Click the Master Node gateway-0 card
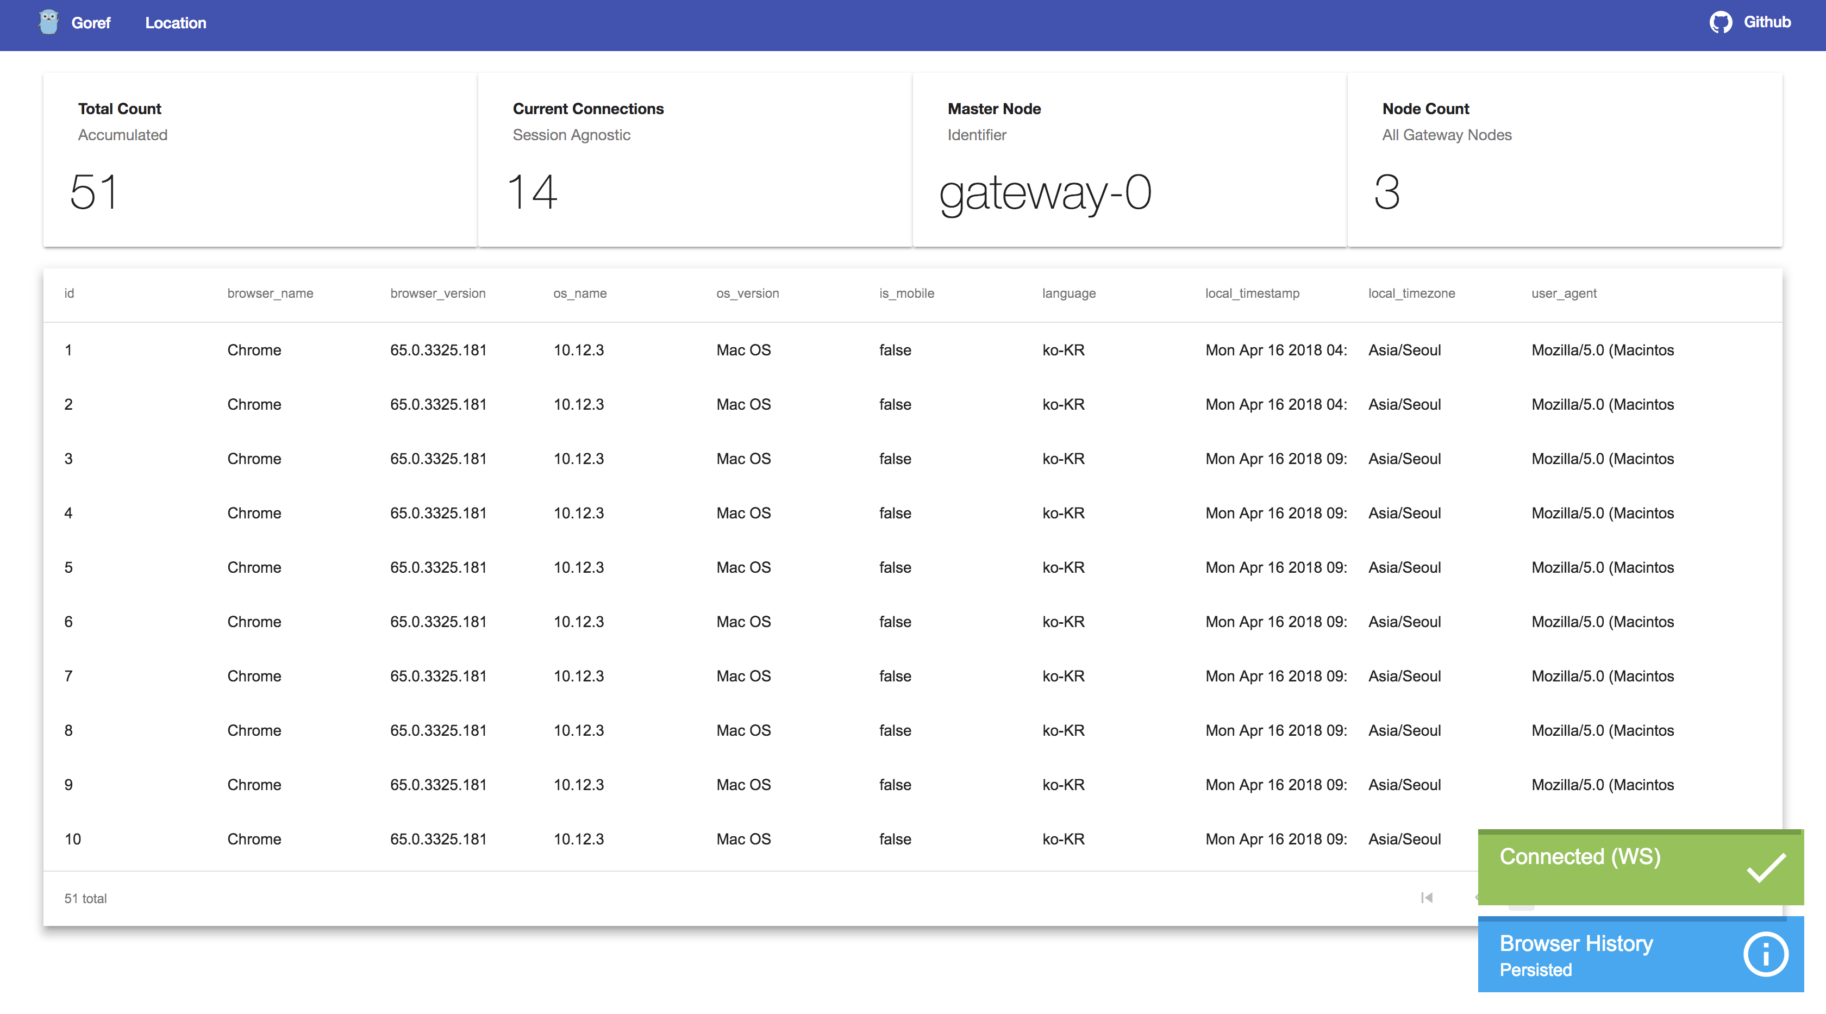 (x=1129, y=160)
